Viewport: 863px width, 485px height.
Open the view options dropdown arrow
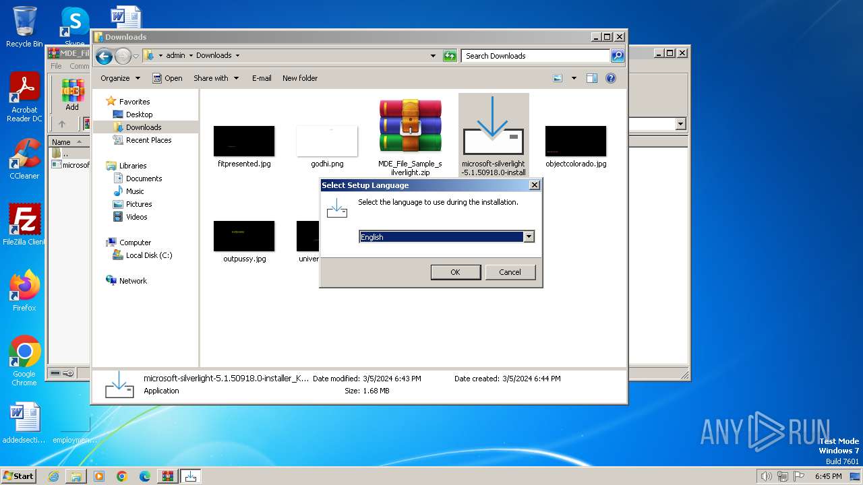coord(574,78)
